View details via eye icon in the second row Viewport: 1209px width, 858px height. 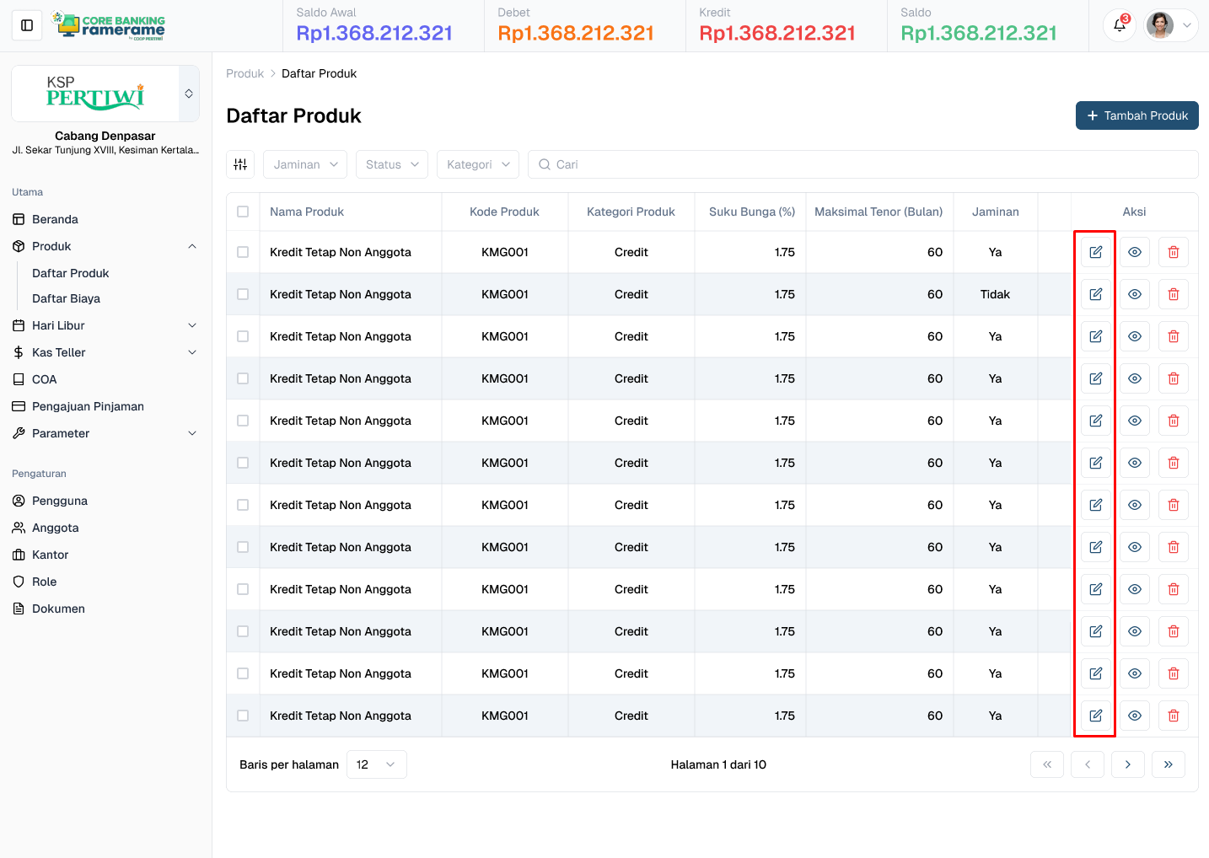coord(1134,294)
